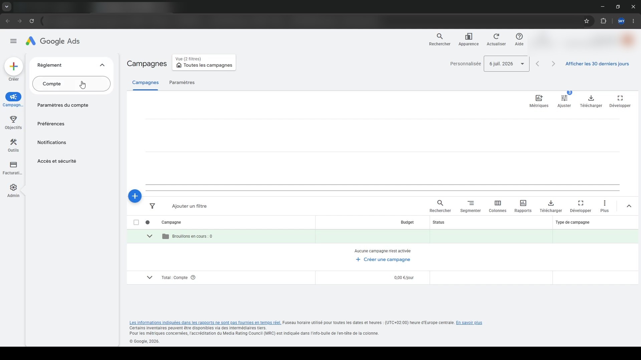Sort by the Budget column header
The width and height of the screenshot is (641, 360).
407,222
